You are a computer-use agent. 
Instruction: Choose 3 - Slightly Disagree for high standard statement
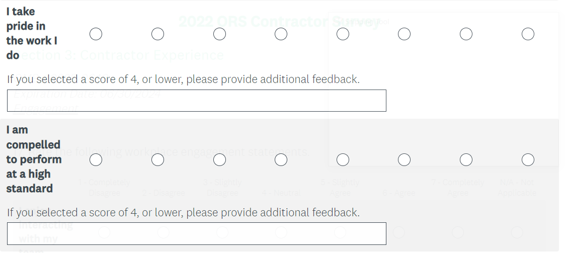pos(219,159)
